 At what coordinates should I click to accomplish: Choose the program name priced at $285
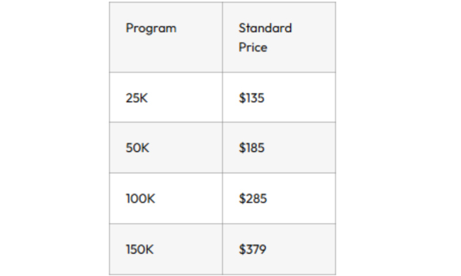tap(140, 199)
